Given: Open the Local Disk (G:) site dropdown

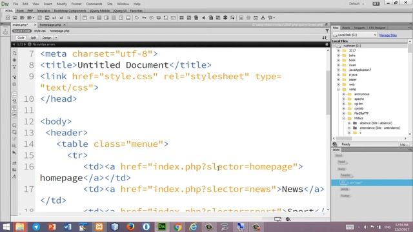Looking at the screenshot, I should click(355, 35).
